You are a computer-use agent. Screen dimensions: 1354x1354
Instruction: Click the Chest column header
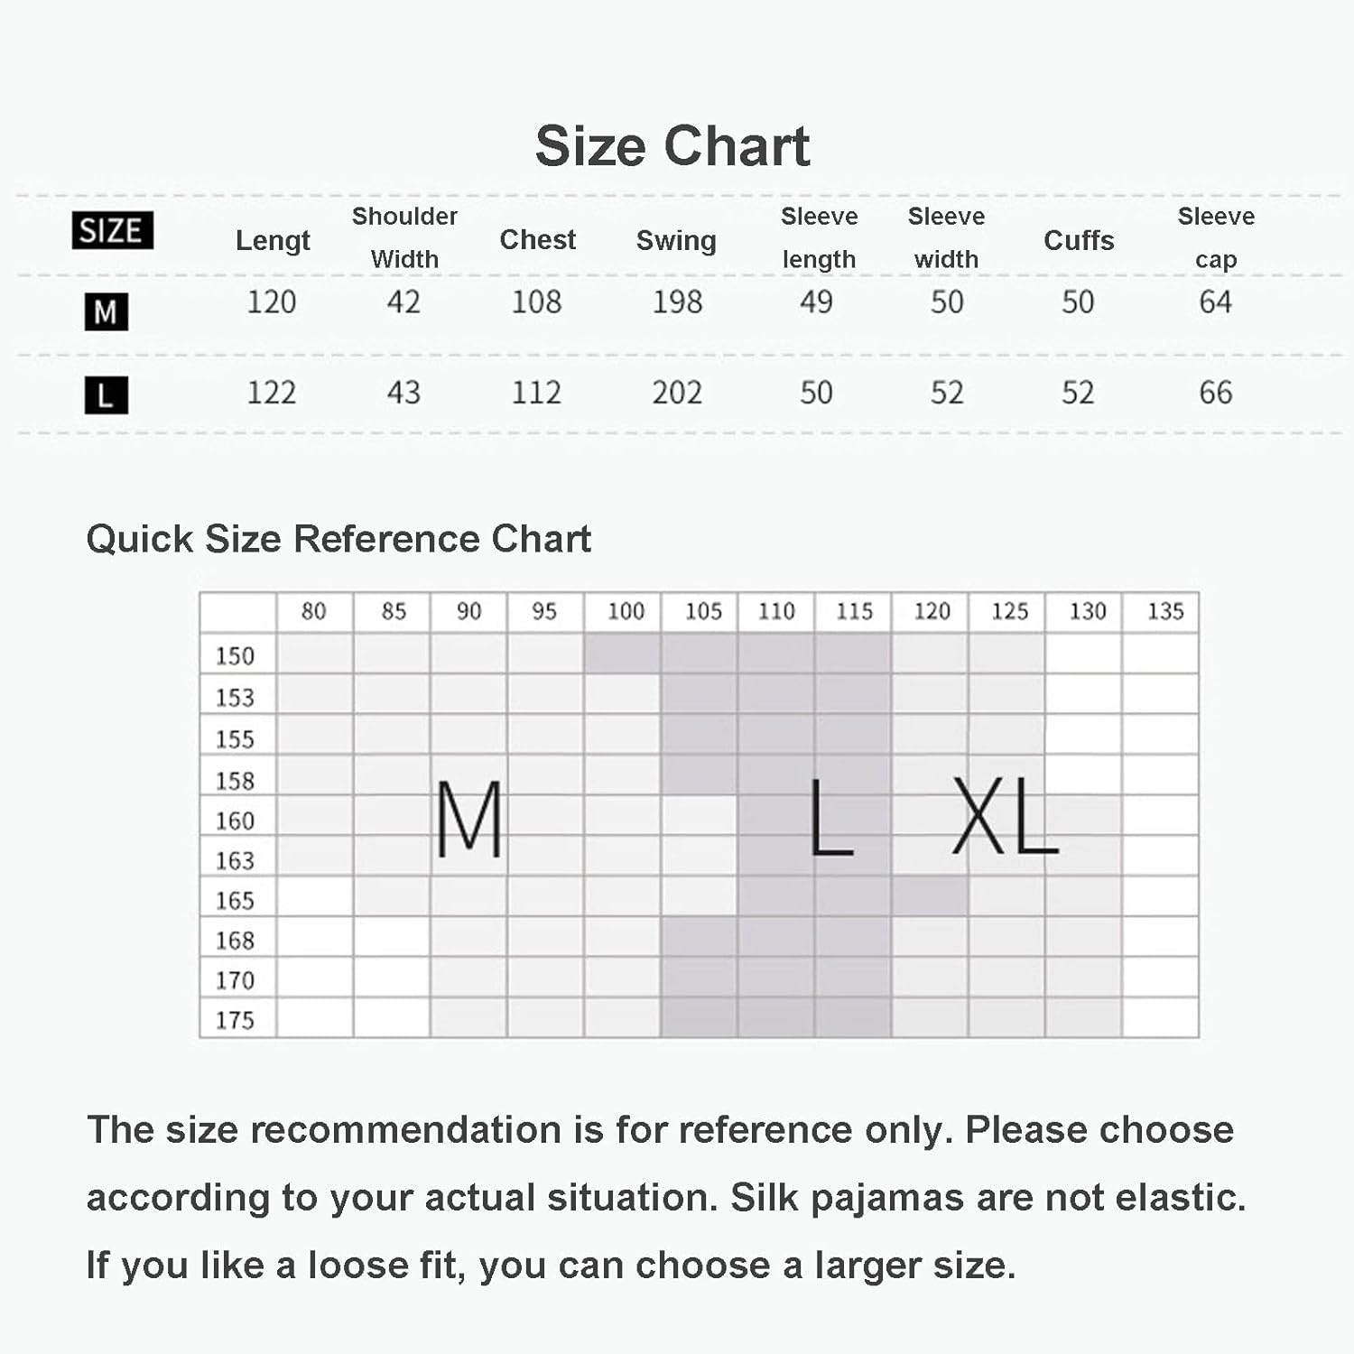(x=537, y=239)
